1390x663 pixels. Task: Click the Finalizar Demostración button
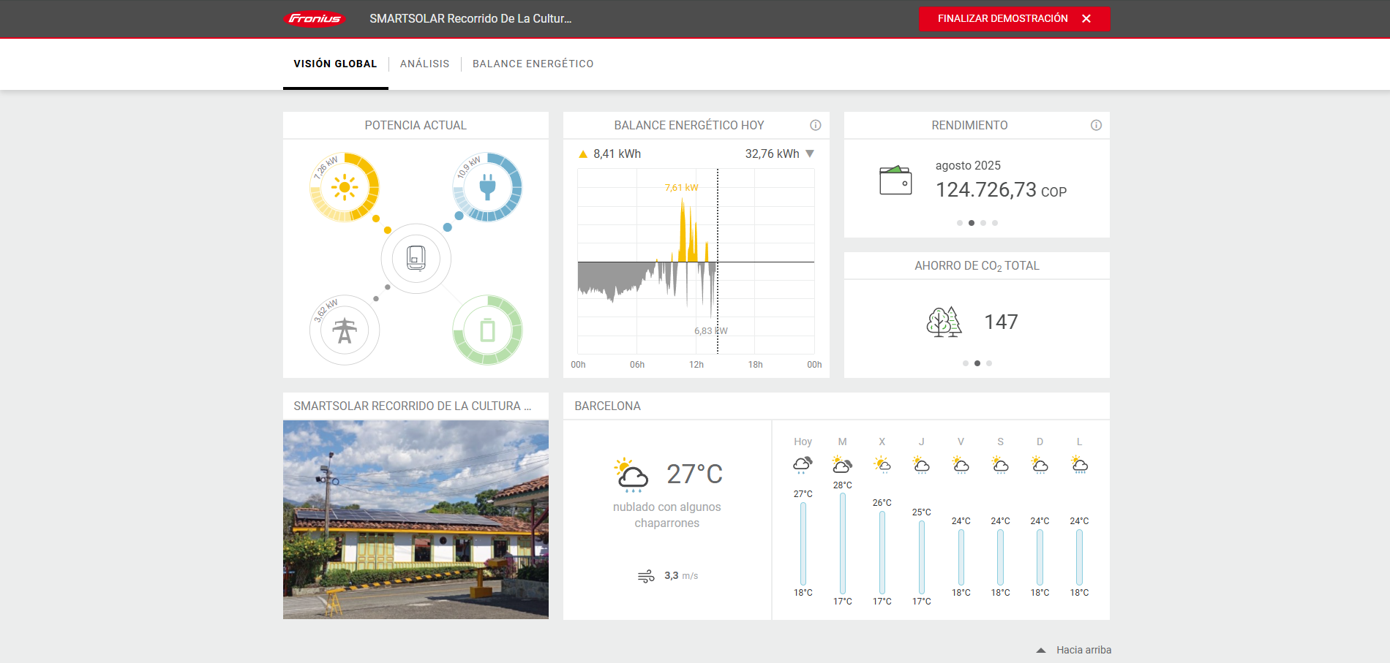pos(1013,19)
